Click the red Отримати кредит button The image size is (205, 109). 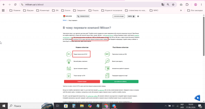pyautogui.click(x=82, y=82)
